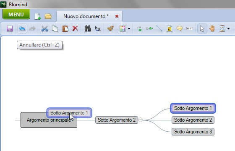The width and height of the screenshot is (235, 151).
Task: Click the Add remark speech bubble icon
Action: 180,29
